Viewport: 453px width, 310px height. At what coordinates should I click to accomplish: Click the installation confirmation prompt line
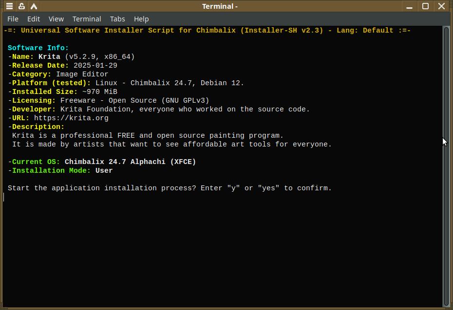[170, 188]
